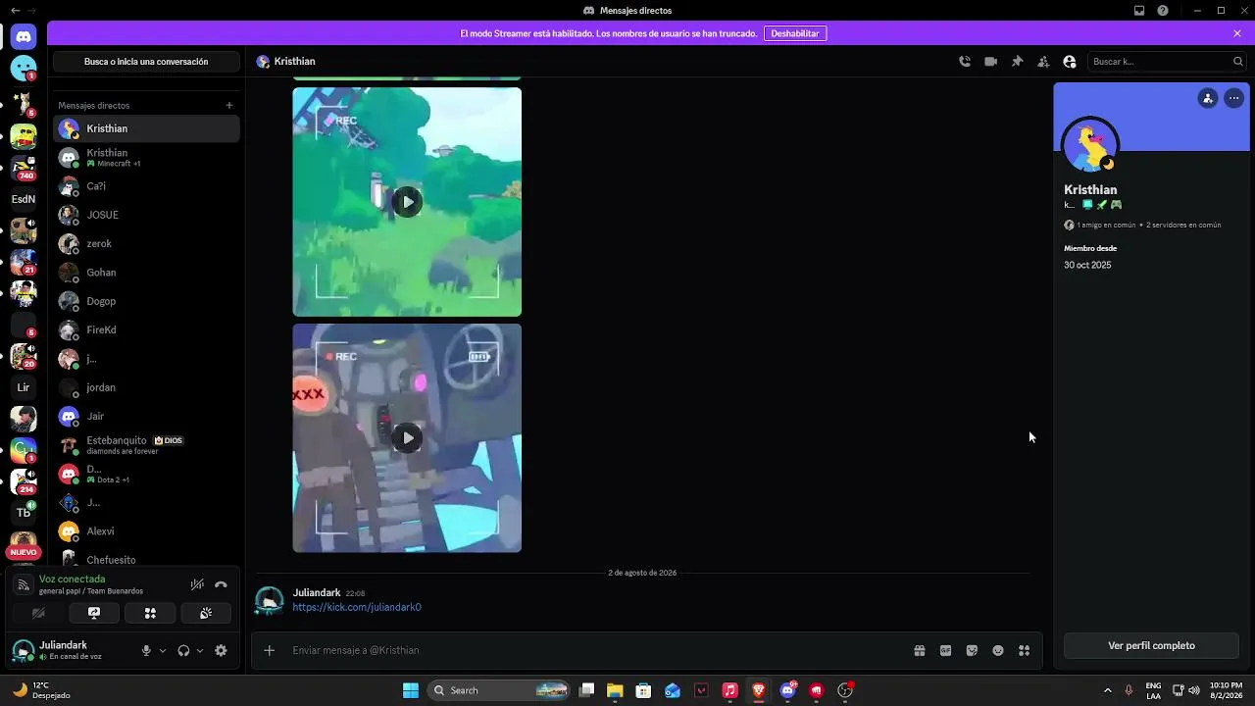The width and height of the screenshot is (1255, 706).
Task: Open the Jair direct message
Action: coord(146,416)
